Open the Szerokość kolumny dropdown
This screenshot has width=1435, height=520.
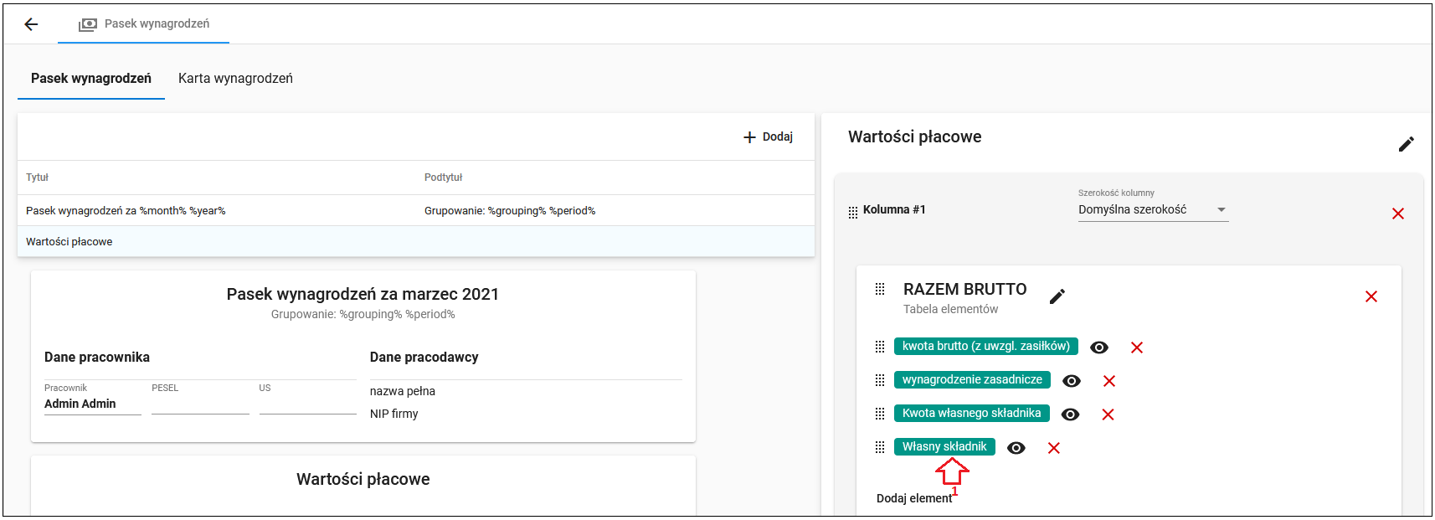[1153, 209]
